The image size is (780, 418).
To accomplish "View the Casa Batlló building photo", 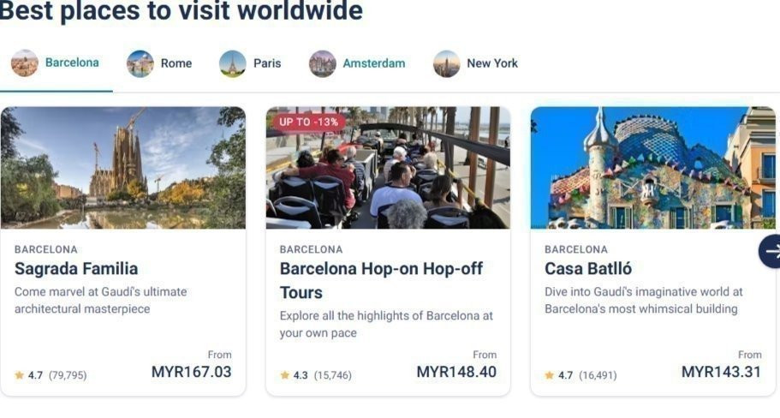I will pyautogui.click(x=652, y=168).
